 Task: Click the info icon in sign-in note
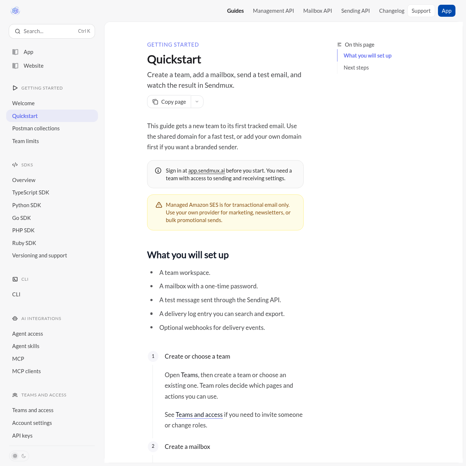(x=158, y=171)
